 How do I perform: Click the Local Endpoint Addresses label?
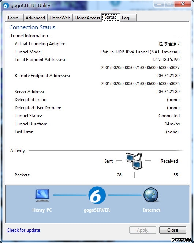[40, 60]
